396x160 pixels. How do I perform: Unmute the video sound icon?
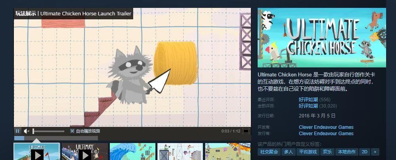[x=27, y=131]
